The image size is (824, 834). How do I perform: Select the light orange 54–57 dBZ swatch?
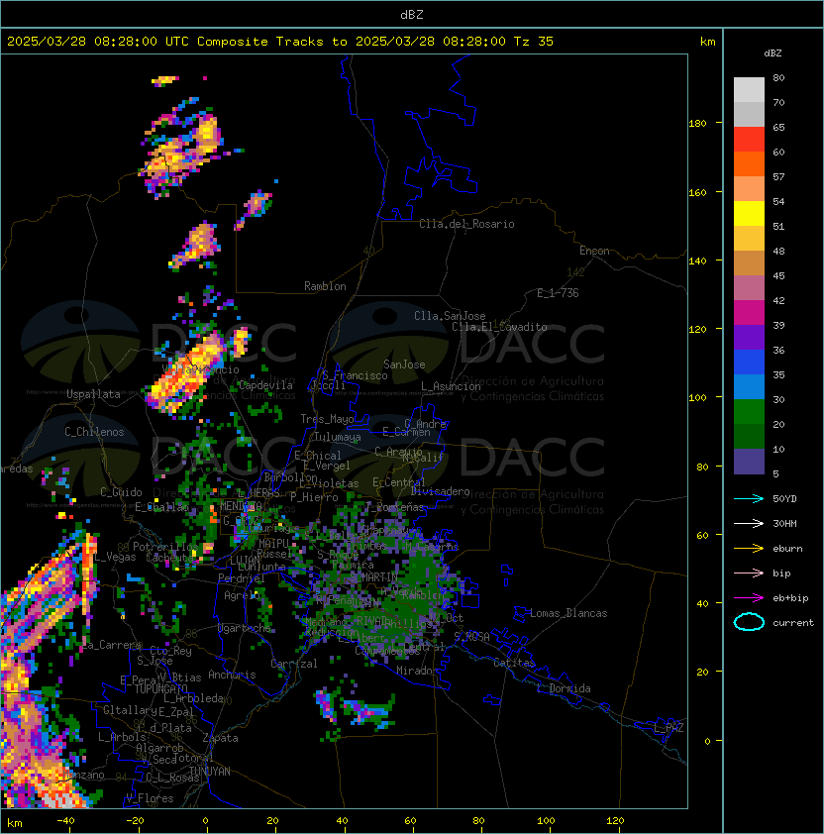pos(749,189)
